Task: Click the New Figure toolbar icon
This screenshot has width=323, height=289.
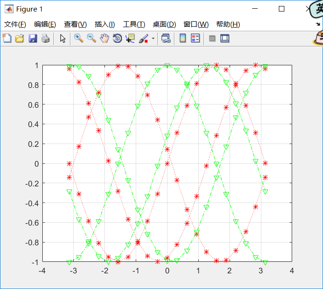Action: click(7, 38)
